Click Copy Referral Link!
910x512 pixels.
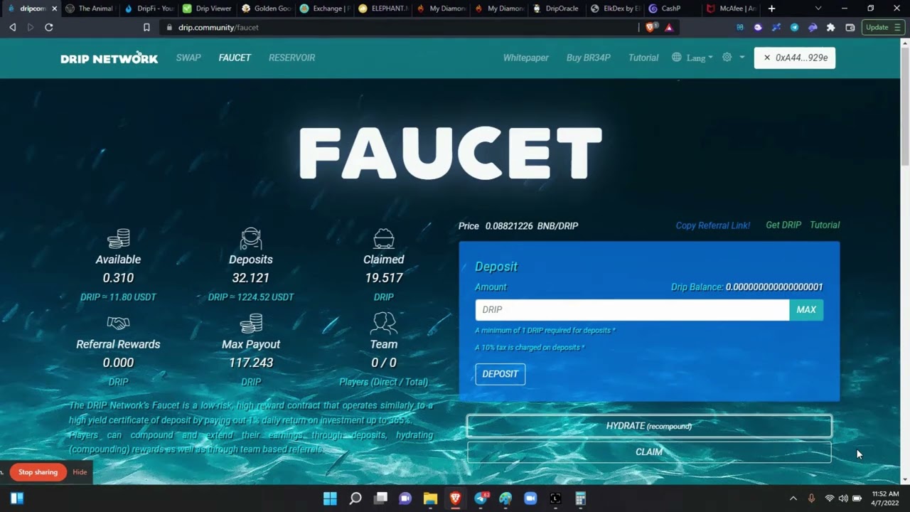[x=712, y=225]
